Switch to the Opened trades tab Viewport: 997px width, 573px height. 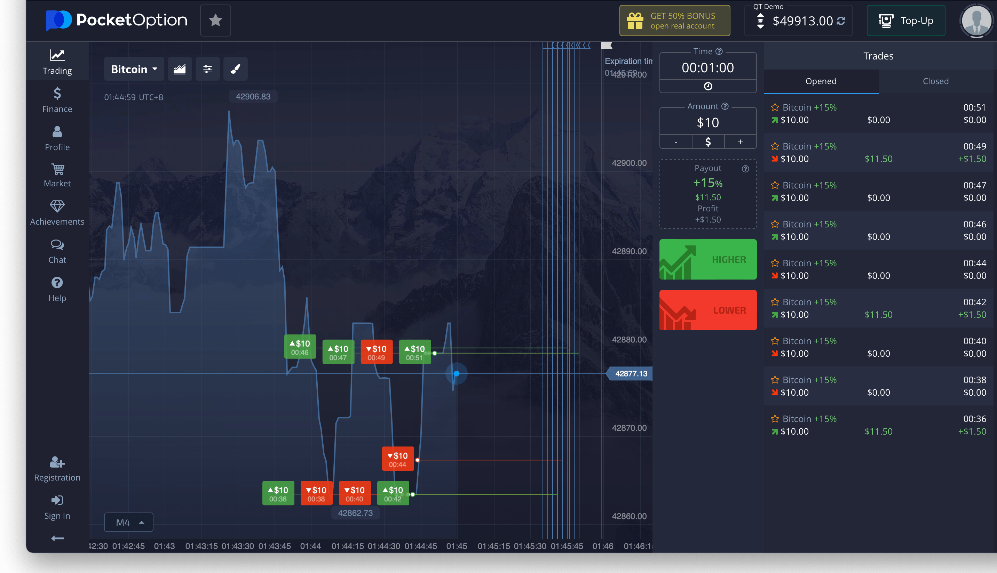coord(821,81)
